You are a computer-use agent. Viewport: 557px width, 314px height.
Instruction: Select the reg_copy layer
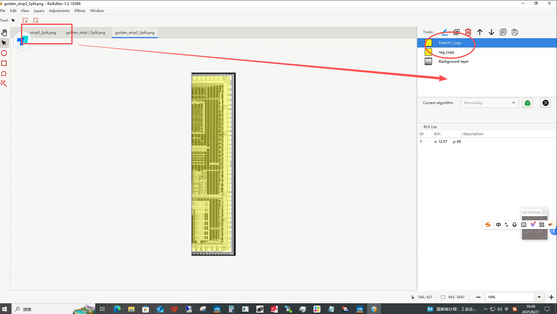point(446,52)
